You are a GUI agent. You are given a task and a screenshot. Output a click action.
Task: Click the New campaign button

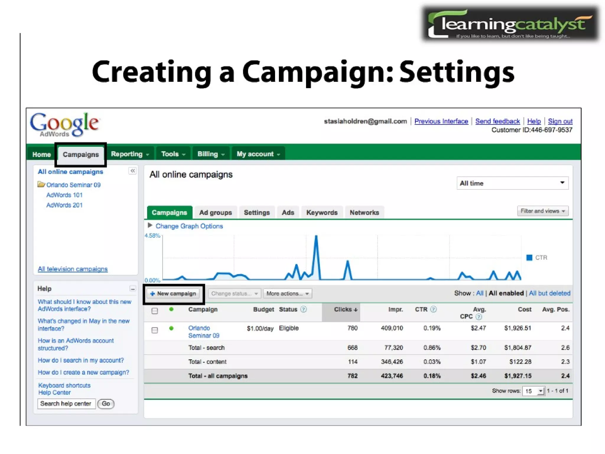point(173,294)
